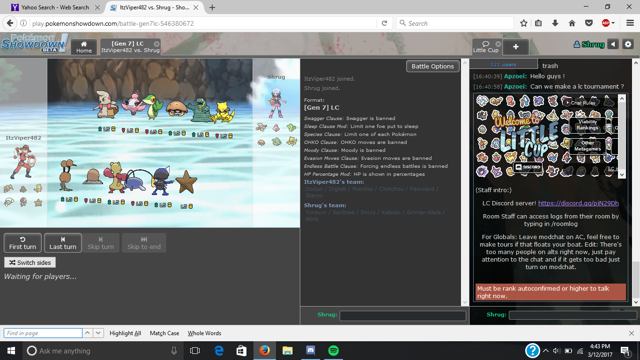640x360 pixels.
Task: Show hidden system tray icons
Action: pyautogui.click(x=545, y=351)
